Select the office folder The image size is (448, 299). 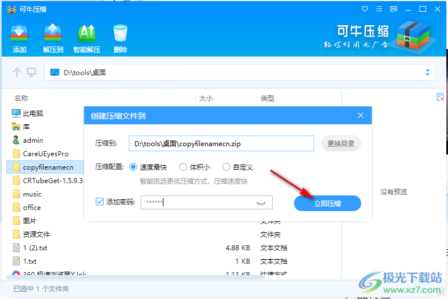(x=26, y=208)
